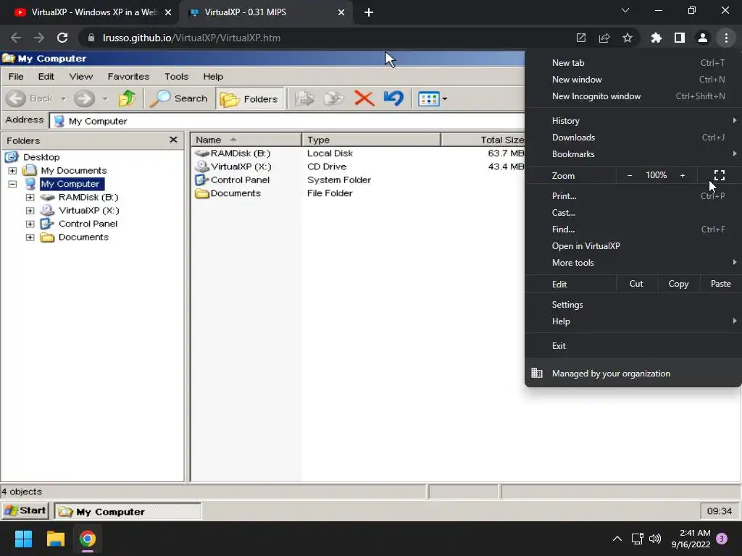This screenshot has height=556, width=742.
Task: Select Control Panel in folder tree
Action: [x=88, y=224]
